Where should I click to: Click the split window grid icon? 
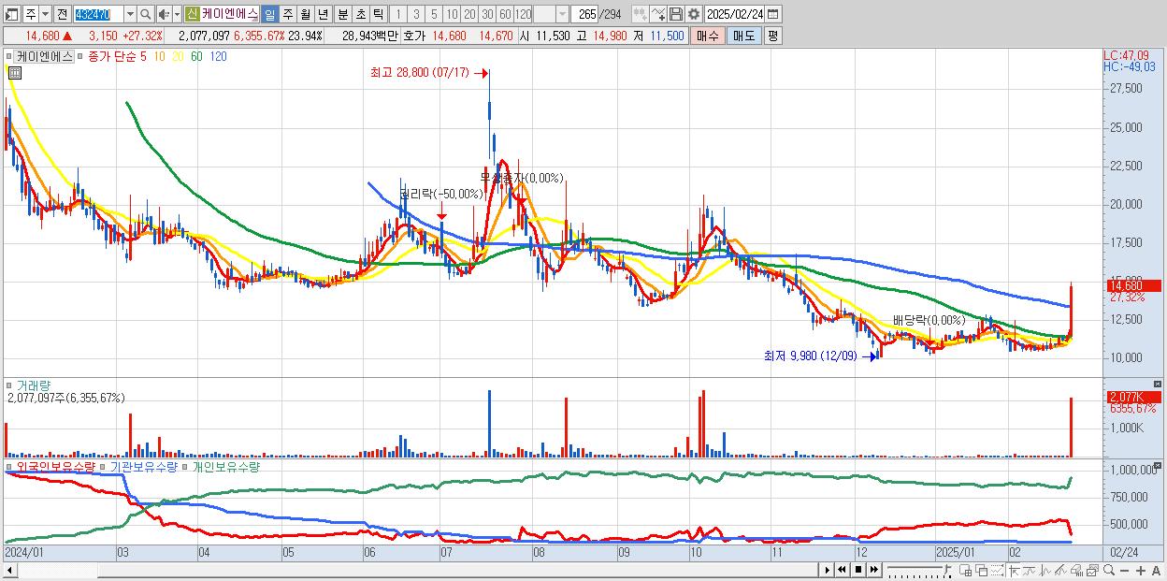pos(965,570)
